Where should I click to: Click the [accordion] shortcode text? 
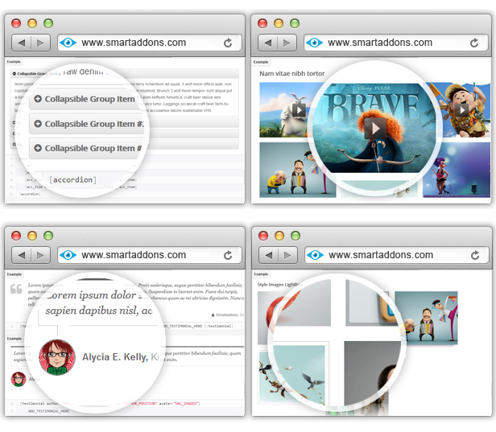[x=72, y=180]
